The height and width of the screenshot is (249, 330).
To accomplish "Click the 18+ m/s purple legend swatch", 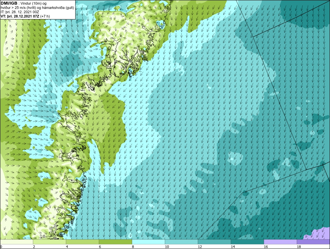I will click(313, 242).
